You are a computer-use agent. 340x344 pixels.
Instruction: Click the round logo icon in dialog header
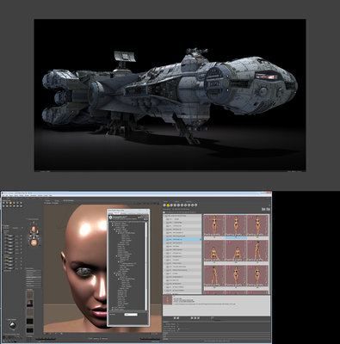click(x=110, y=217)
